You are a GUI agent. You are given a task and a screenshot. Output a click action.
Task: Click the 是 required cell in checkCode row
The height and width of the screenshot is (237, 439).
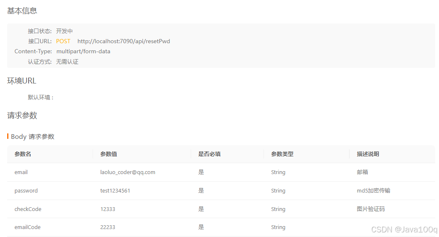(x=201, y=209)
